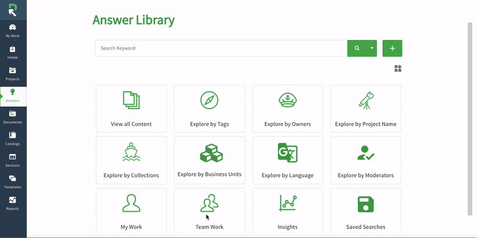Open the Team Work tile
This screenshot has height=238, width=477.
pyautogui.click(x=209, y=210)
